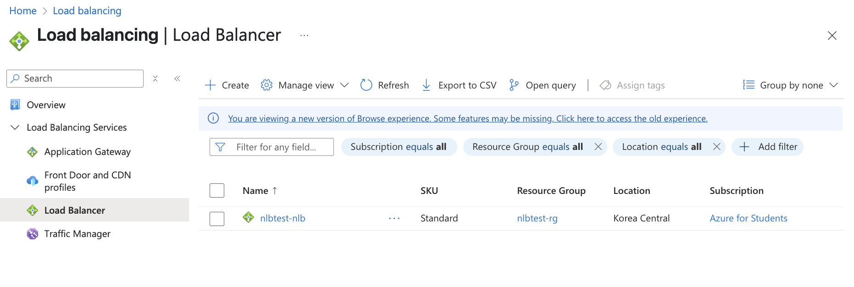Open Overview in the sidebar
The height and width of the screenshot is (287, 854).
click(46, 105)
